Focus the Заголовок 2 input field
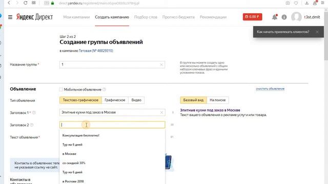Image resolution: width=328 pixels, height=184 pixels. coord(112,125)
